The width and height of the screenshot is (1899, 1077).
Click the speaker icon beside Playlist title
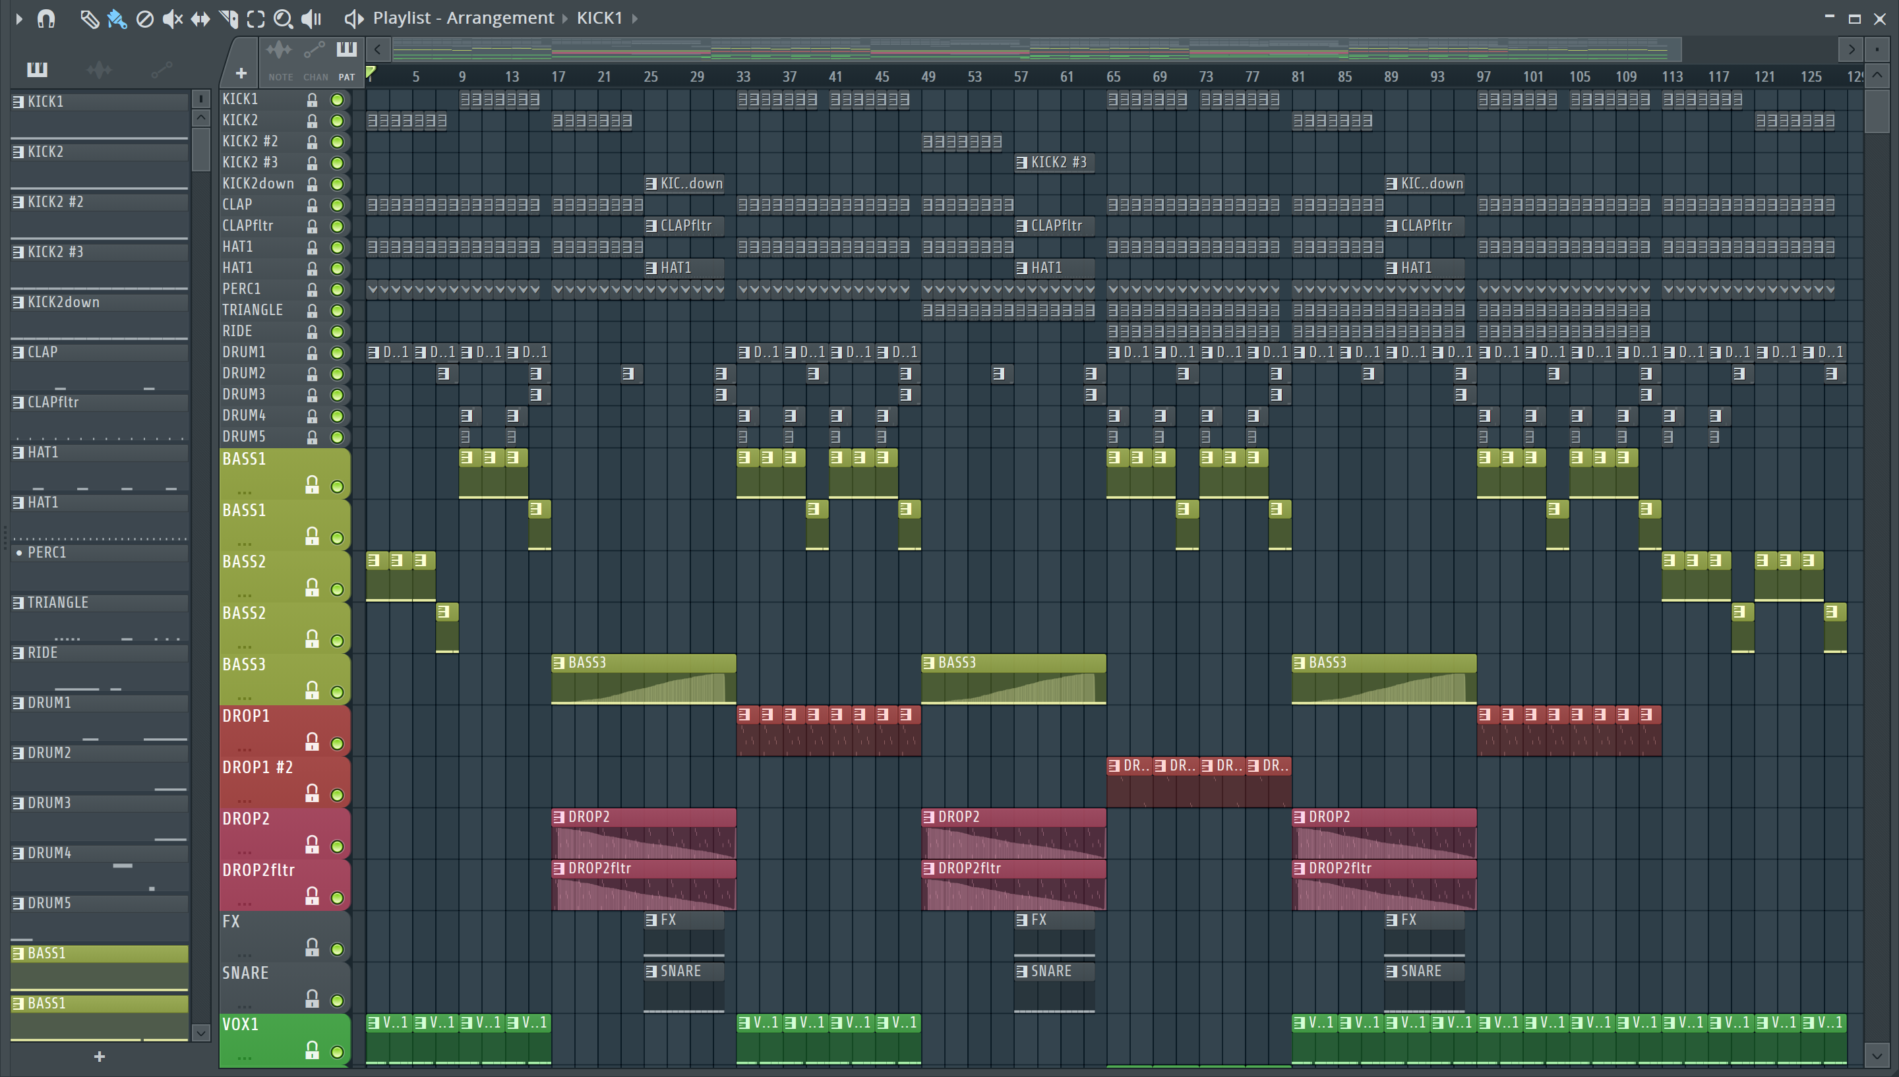[x=354, y=18]
